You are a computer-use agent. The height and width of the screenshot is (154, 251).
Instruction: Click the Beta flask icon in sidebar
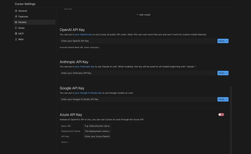pos(16,39)
